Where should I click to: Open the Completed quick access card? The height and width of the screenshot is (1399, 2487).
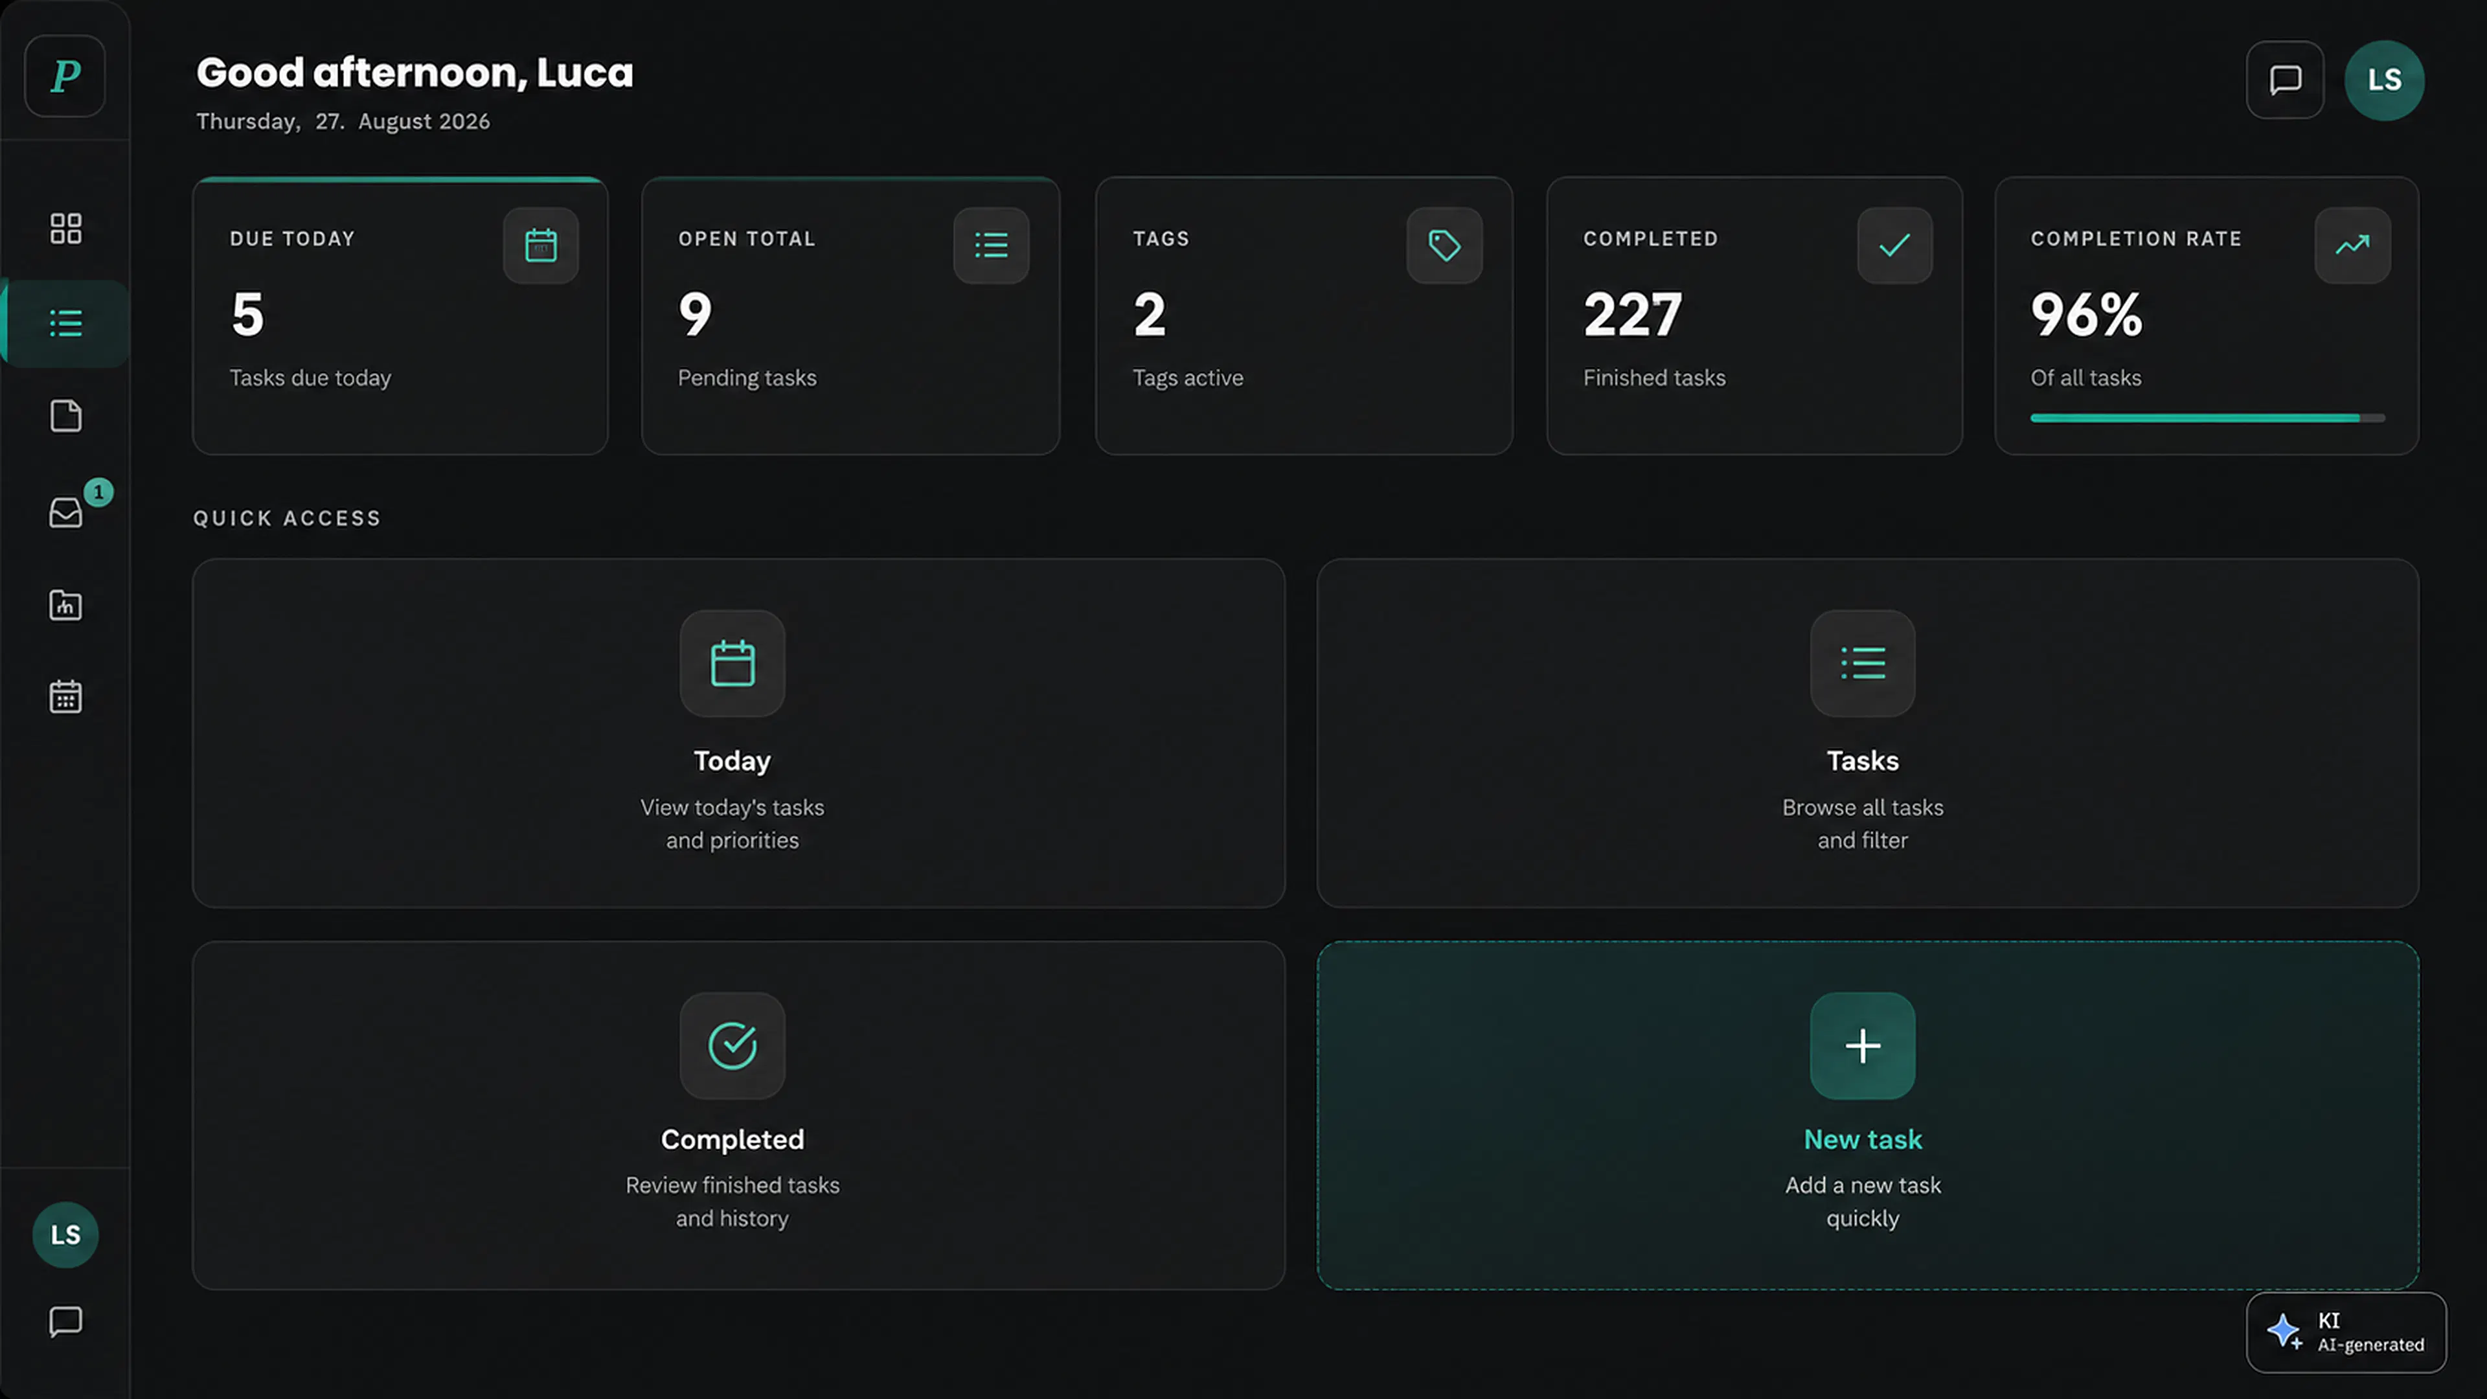738,1115
